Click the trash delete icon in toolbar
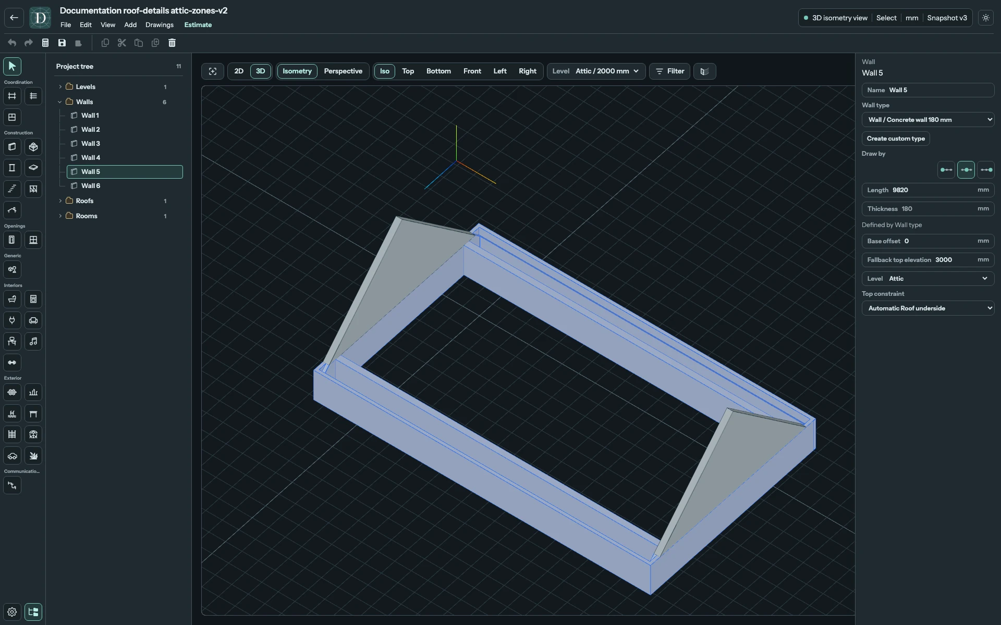The height and width of the screenshot is (625, 1001). (172, 43)
